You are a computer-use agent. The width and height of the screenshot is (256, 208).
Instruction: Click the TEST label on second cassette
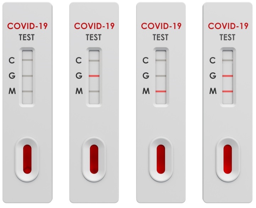93,37
